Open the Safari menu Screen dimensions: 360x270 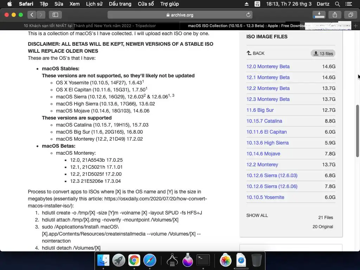pos(26,4)
